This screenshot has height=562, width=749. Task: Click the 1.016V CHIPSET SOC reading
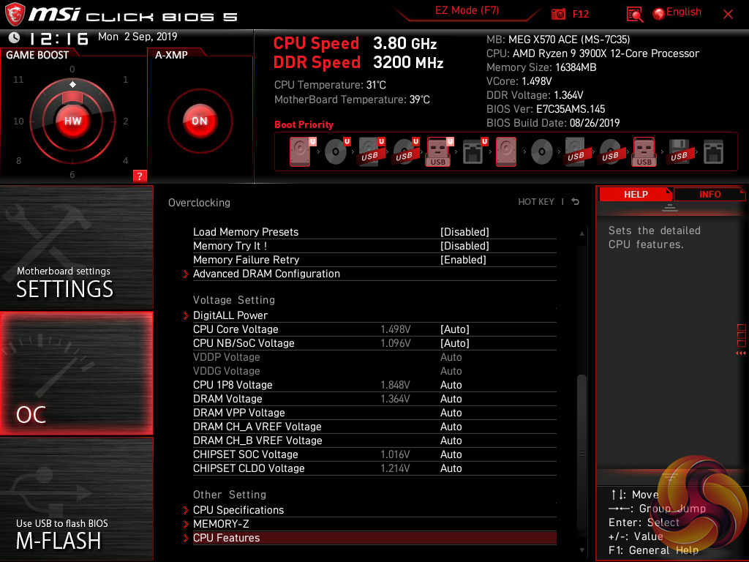point(395,454)
